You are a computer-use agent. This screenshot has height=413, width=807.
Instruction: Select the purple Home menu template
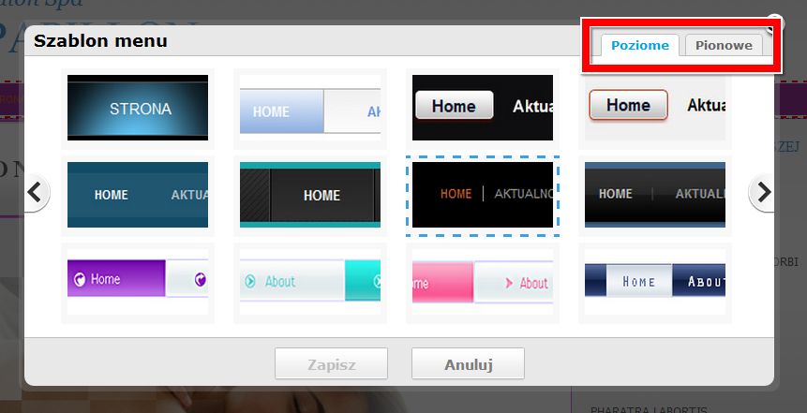(x=138, y=282)
